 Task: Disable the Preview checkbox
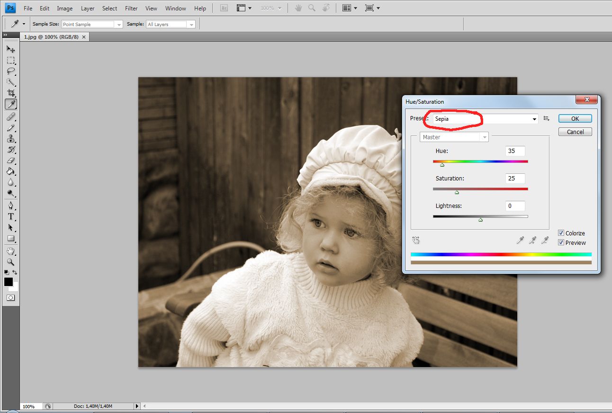561,242
